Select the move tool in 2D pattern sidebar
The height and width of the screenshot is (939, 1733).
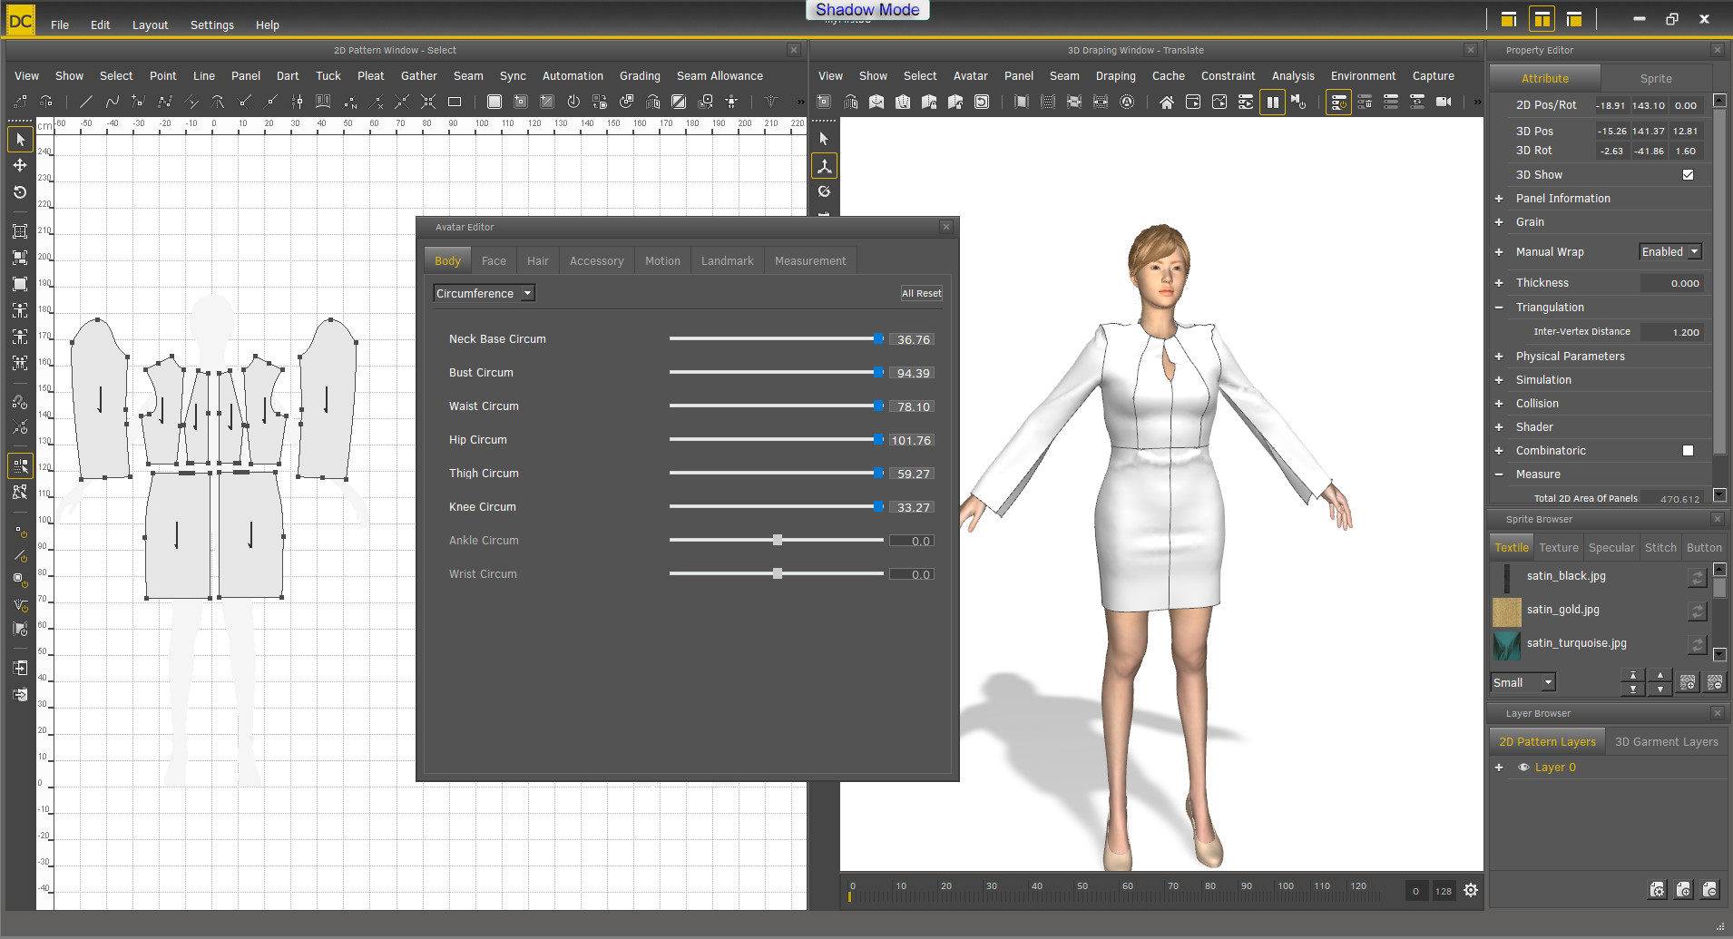tap(20, 166)
